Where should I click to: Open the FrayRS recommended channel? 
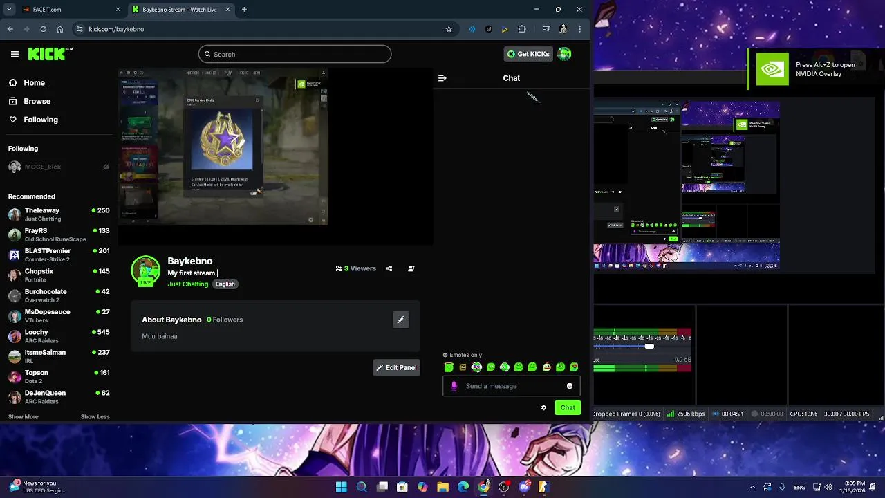[59, 234]
